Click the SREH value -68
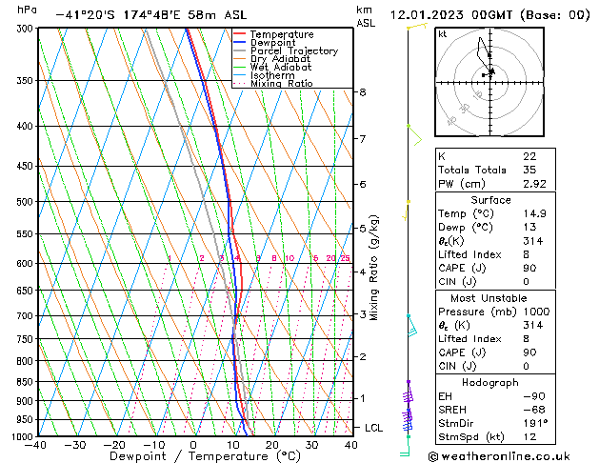Viewport: 599px width, 463px height. pyautogui.click(x=533, y=410)
